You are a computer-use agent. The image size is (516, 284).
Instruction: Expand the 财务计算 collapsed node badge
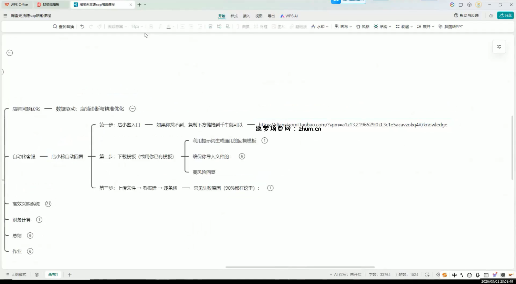click(x=39, y=220)
